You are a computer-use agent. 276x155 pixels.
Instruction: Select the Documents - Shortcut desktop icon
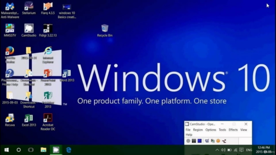point(29,77)
